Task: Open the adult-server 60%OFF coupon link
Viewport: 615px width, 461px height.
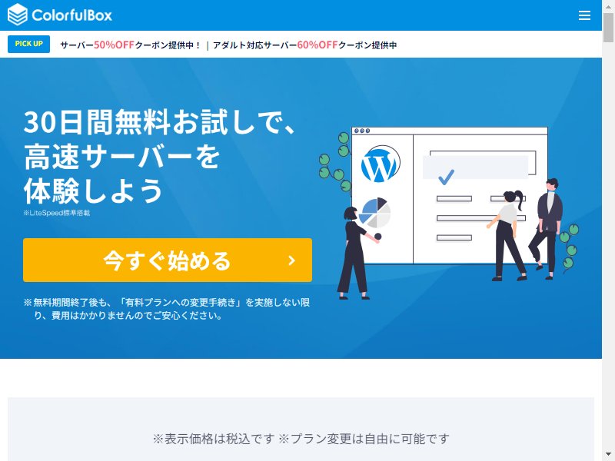Action: click(x=304, y=45)
